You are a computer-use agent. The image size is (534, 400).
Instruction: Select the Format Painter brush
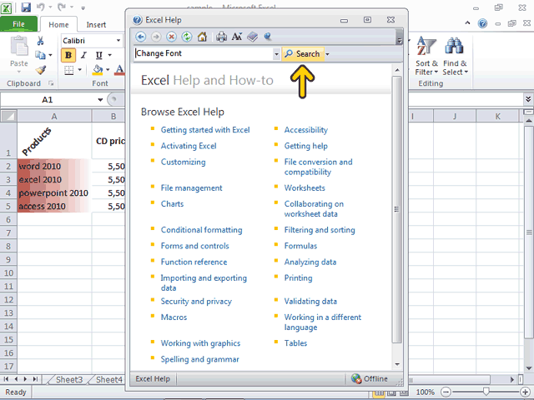[x=41, y=70]
